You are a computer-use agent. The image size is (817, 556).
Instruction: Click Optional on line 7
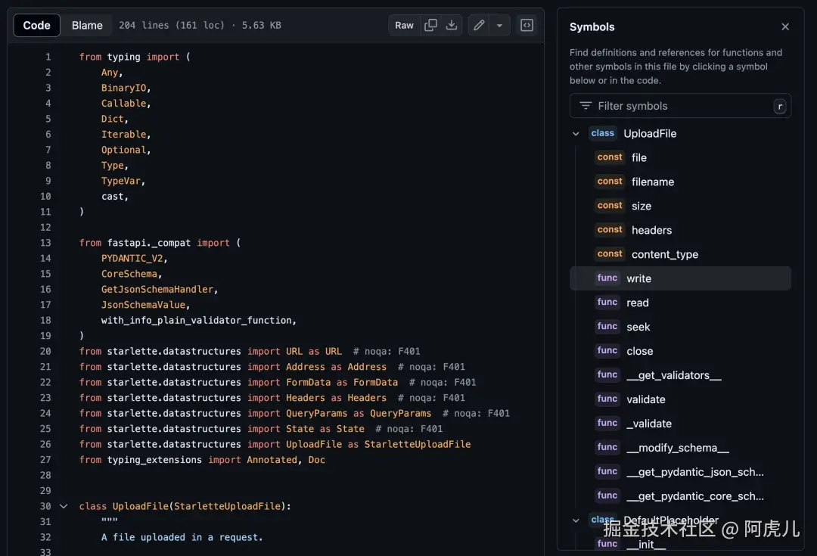point(123,150)
